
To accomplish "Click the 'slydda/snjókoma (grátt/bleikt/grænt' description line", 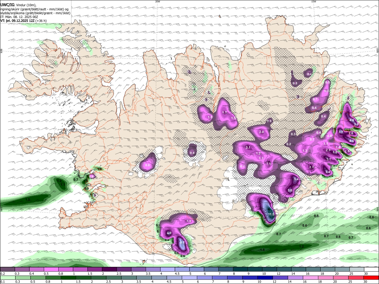I will tap(36, 13).
